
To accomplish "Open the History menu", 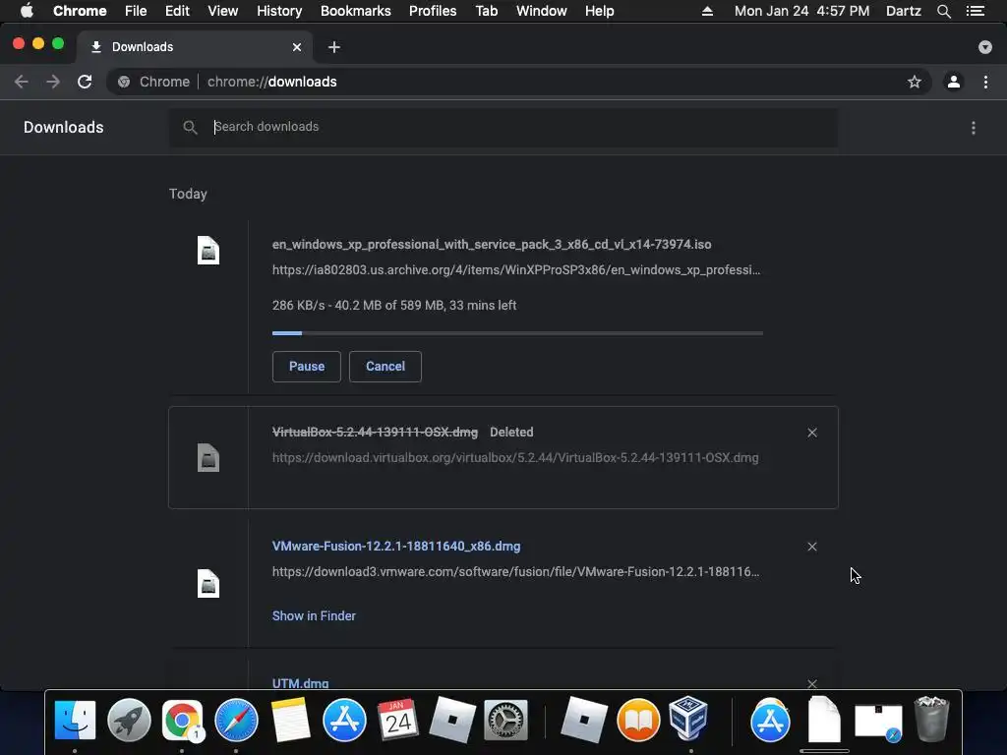I will pyautogui.click(x=278, y=11).
